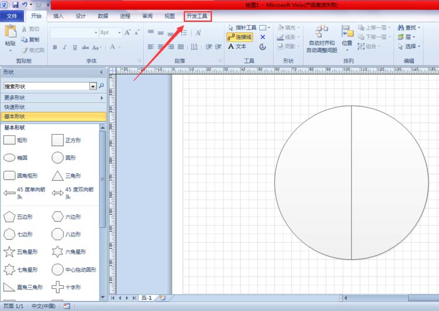Click the macro record icon in status bar

(x=67, y=306)
